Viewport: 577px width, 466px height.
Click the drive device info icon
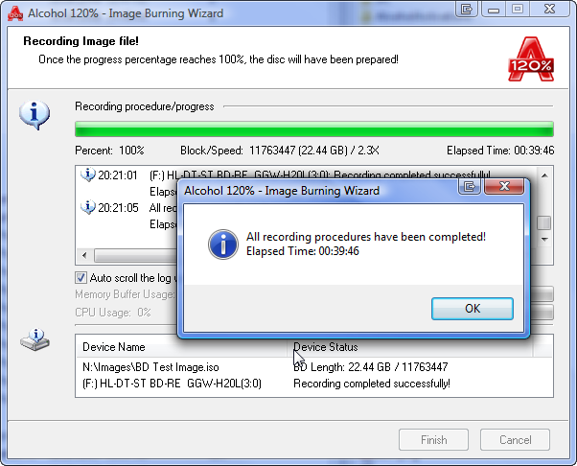(35, 339)
